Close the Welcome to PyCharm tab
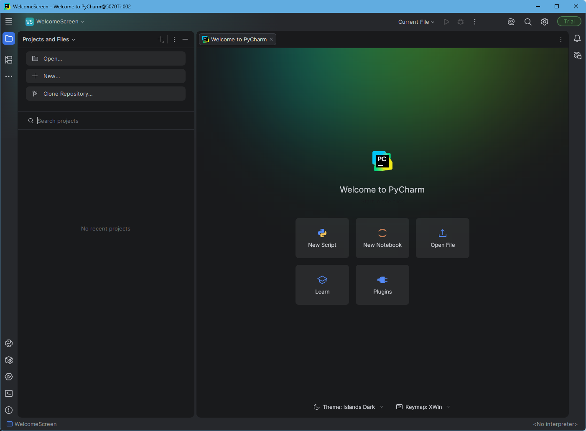Viewport: 586px width, 431px height. point(271,39)
